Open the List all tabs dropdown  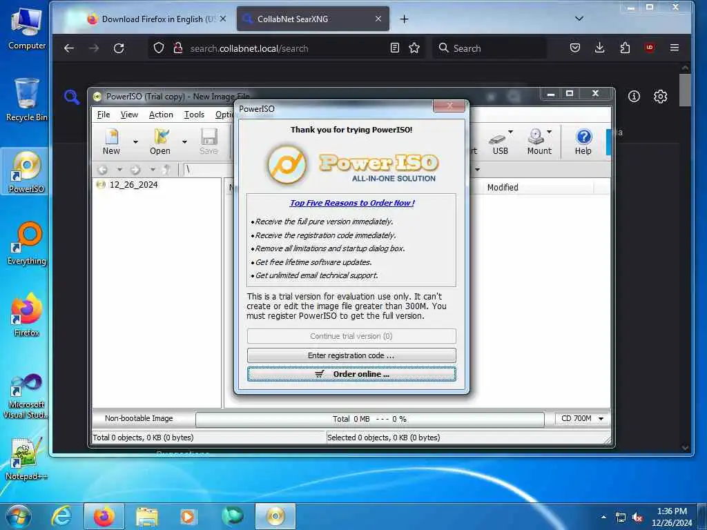(x=579, y=19)
